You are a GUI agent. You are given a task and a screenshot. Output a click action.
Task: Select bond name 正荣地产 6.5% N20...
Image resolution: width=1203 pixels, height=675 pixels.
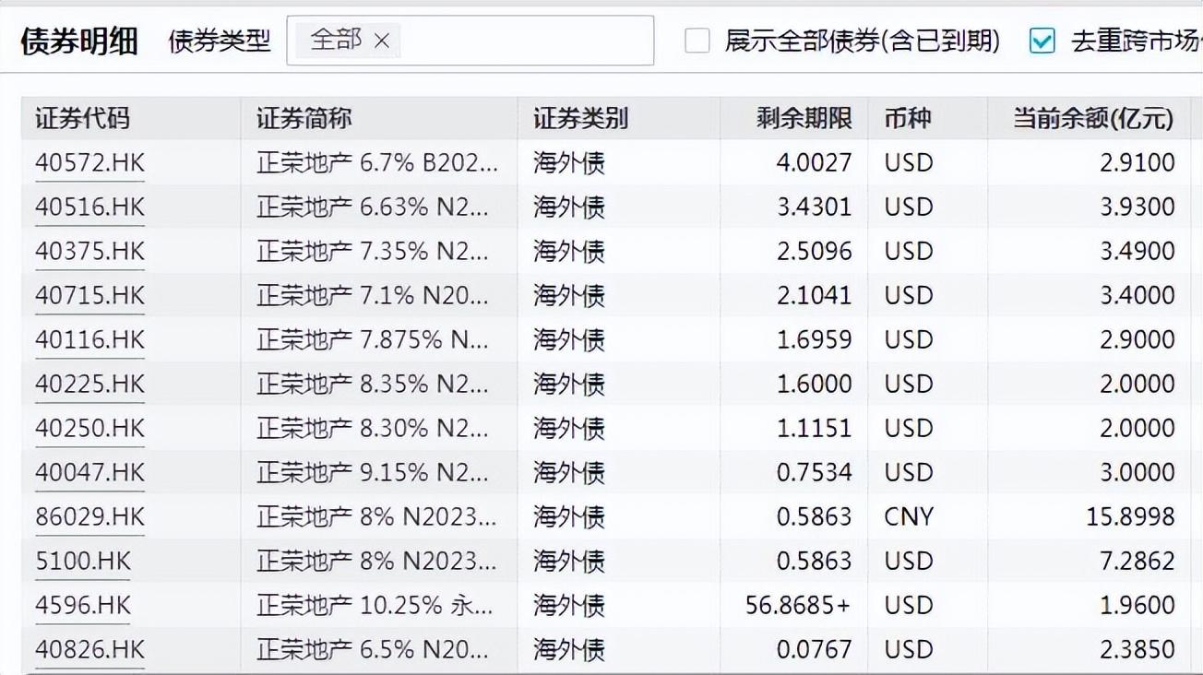[373, 650]
